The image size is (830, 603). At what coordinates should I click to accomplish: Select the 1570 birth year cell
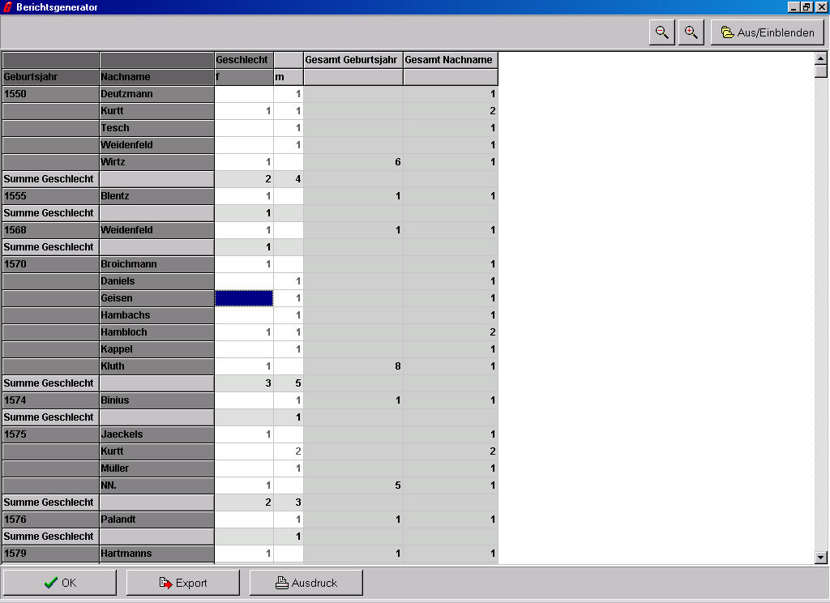[50, 264]
